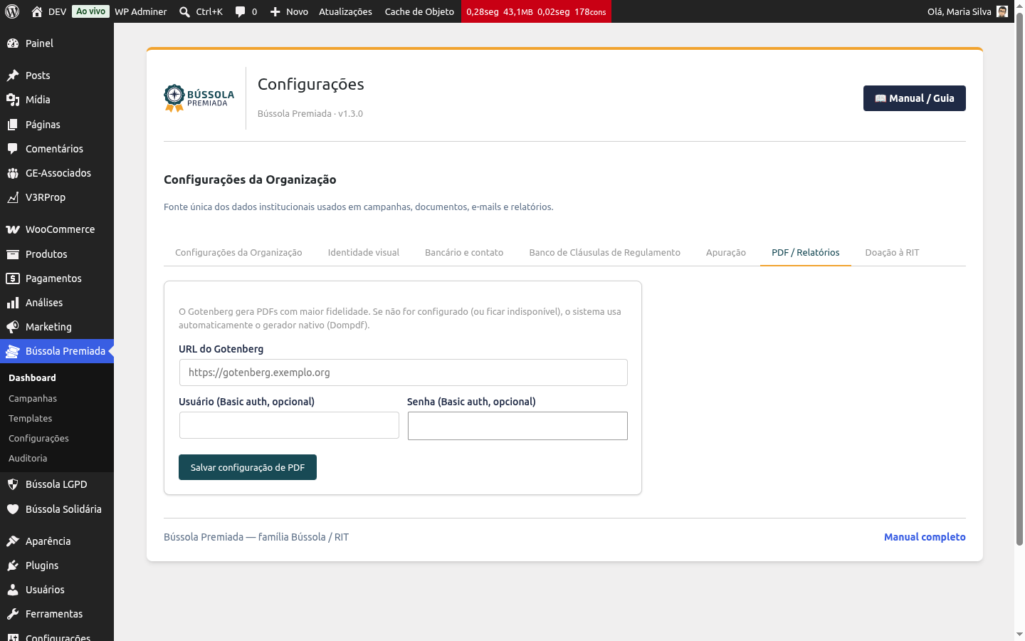The height and width of the screenshot is (641, 1025).
Task: Open Atualizações in the admin bar
Action: coord(345,11)
